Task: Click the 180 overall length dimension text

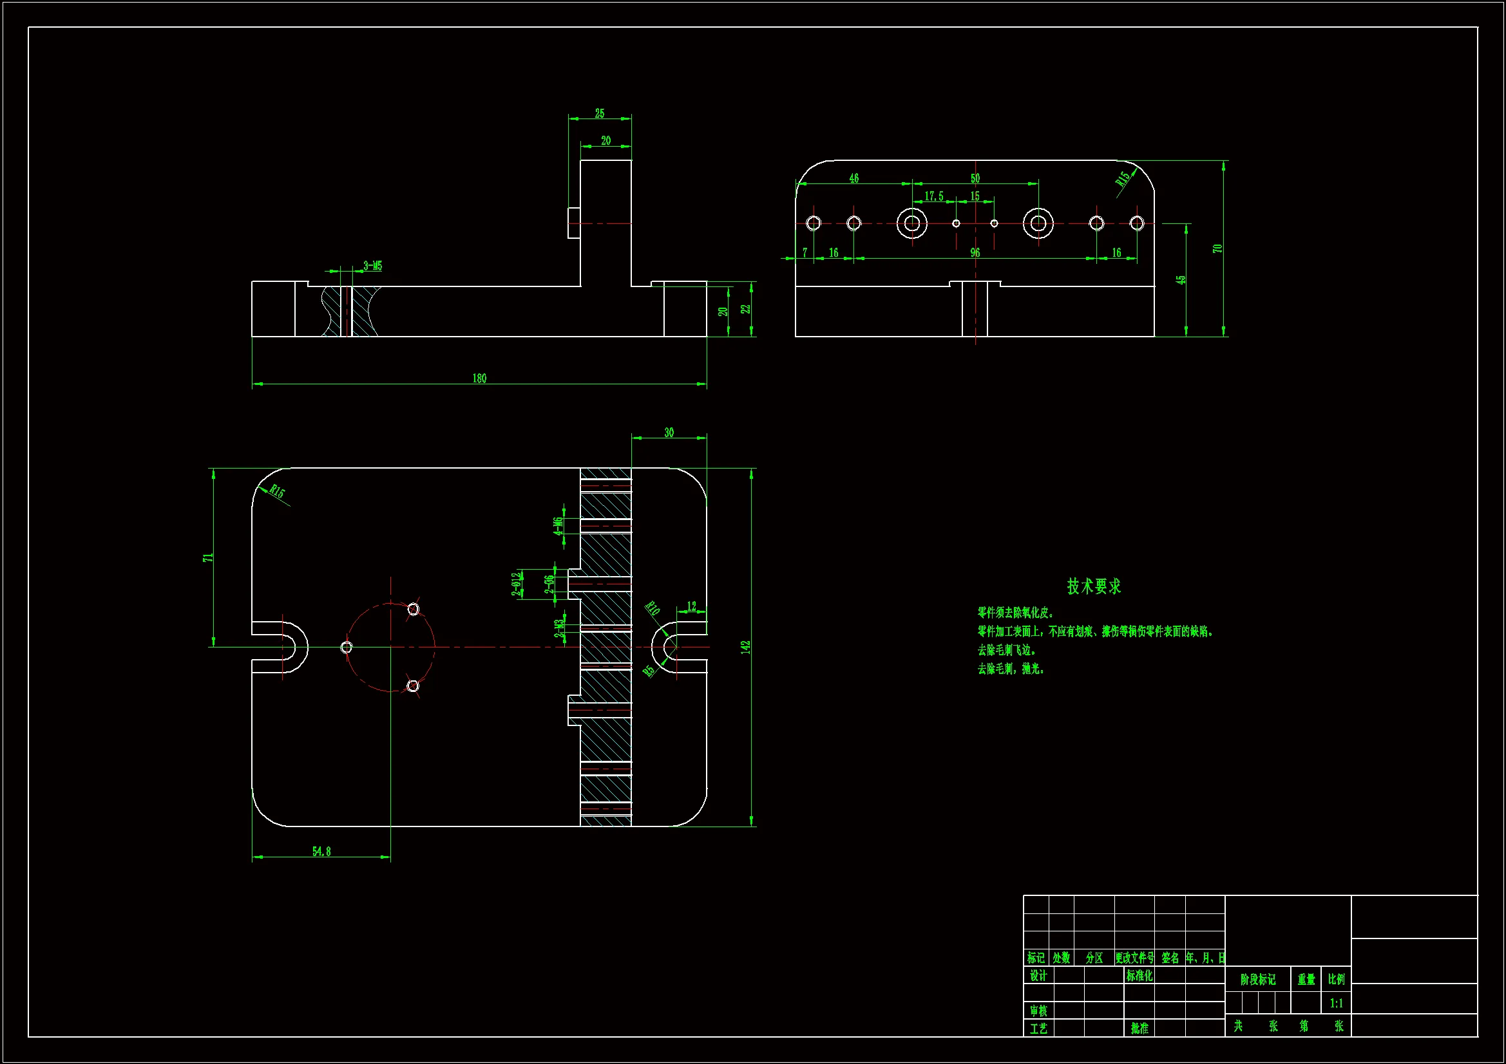Action: coord(479,378)
